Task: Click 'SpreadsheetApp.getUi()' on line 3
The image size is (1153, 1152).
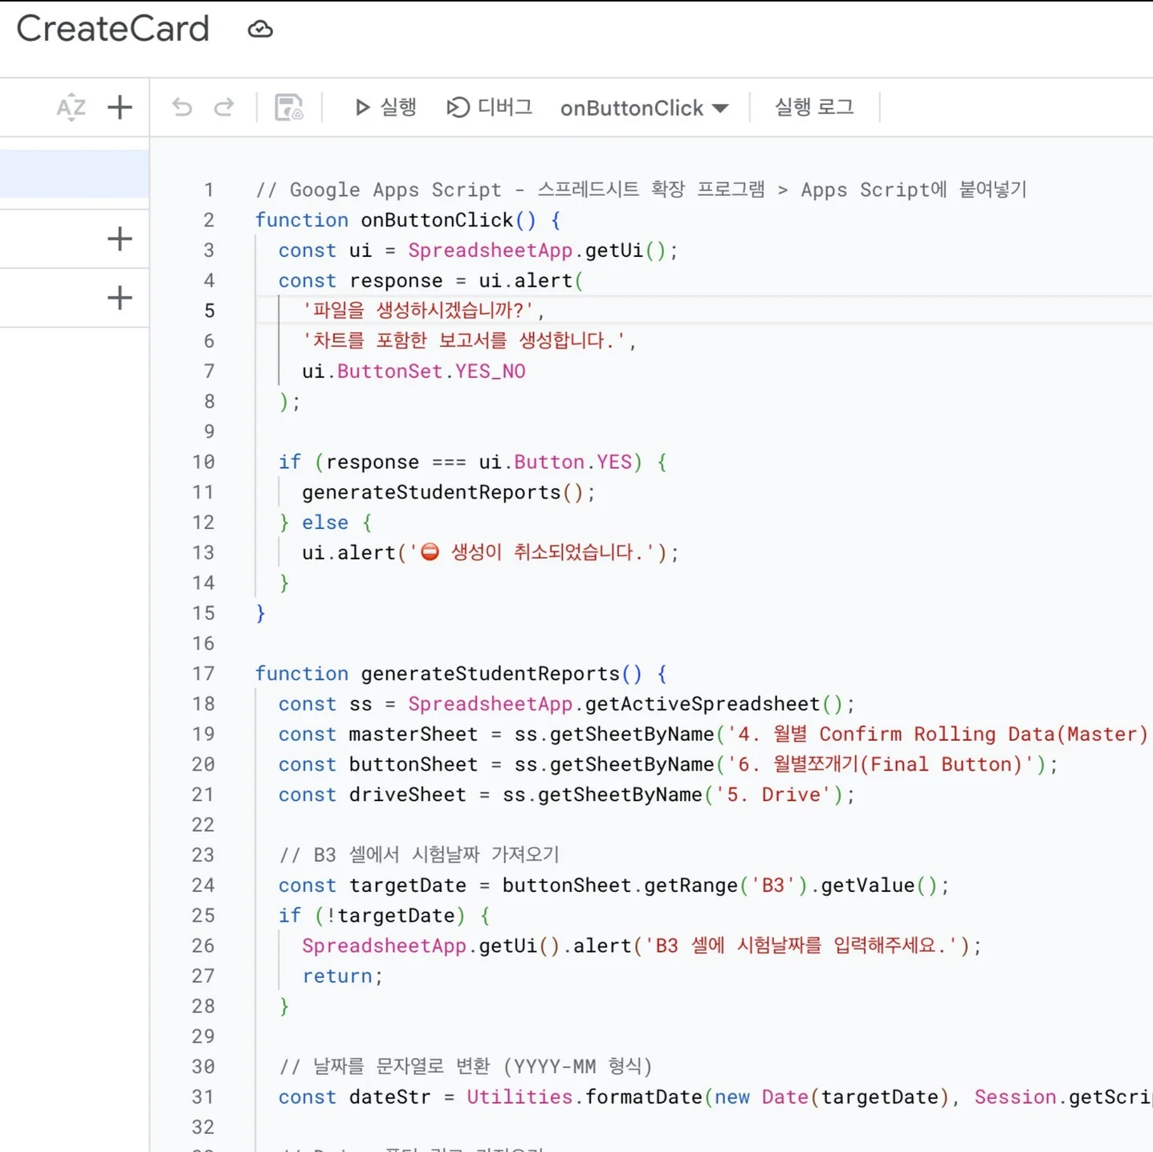Action: (537, 250)
